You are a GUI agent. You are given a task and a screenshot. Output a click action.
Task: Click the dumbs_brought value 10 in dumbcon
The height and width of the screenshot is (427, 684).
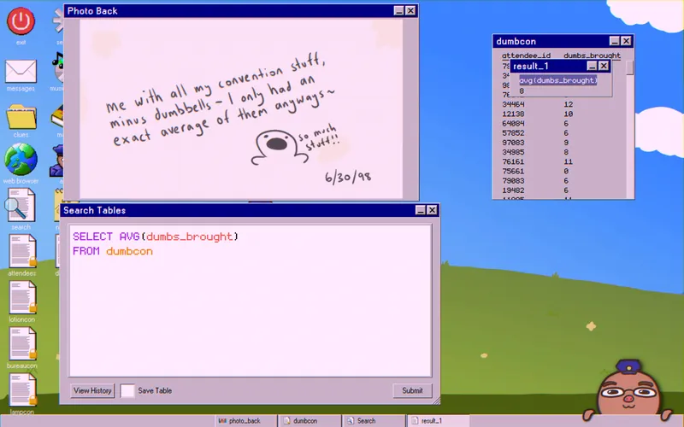tap(568, 114)
